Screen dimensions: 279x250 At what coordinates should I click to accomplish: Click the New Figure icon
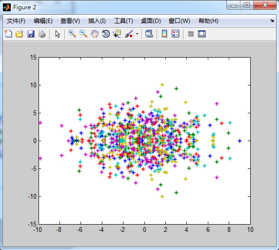8,34
